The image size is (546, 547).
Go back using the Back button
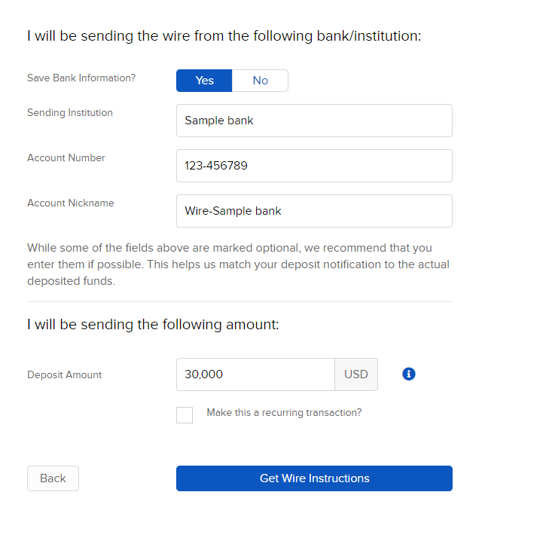point(53,478)
